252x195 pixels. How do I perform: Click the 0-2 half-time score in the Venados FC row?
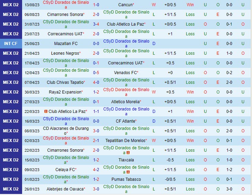(x=229, y=73)
